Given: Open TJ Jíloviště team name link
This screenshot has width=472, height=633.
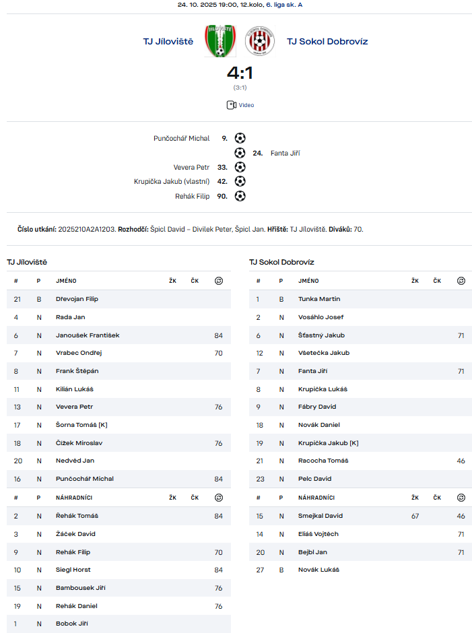Looking at the screenshot, I should [168, 41].
